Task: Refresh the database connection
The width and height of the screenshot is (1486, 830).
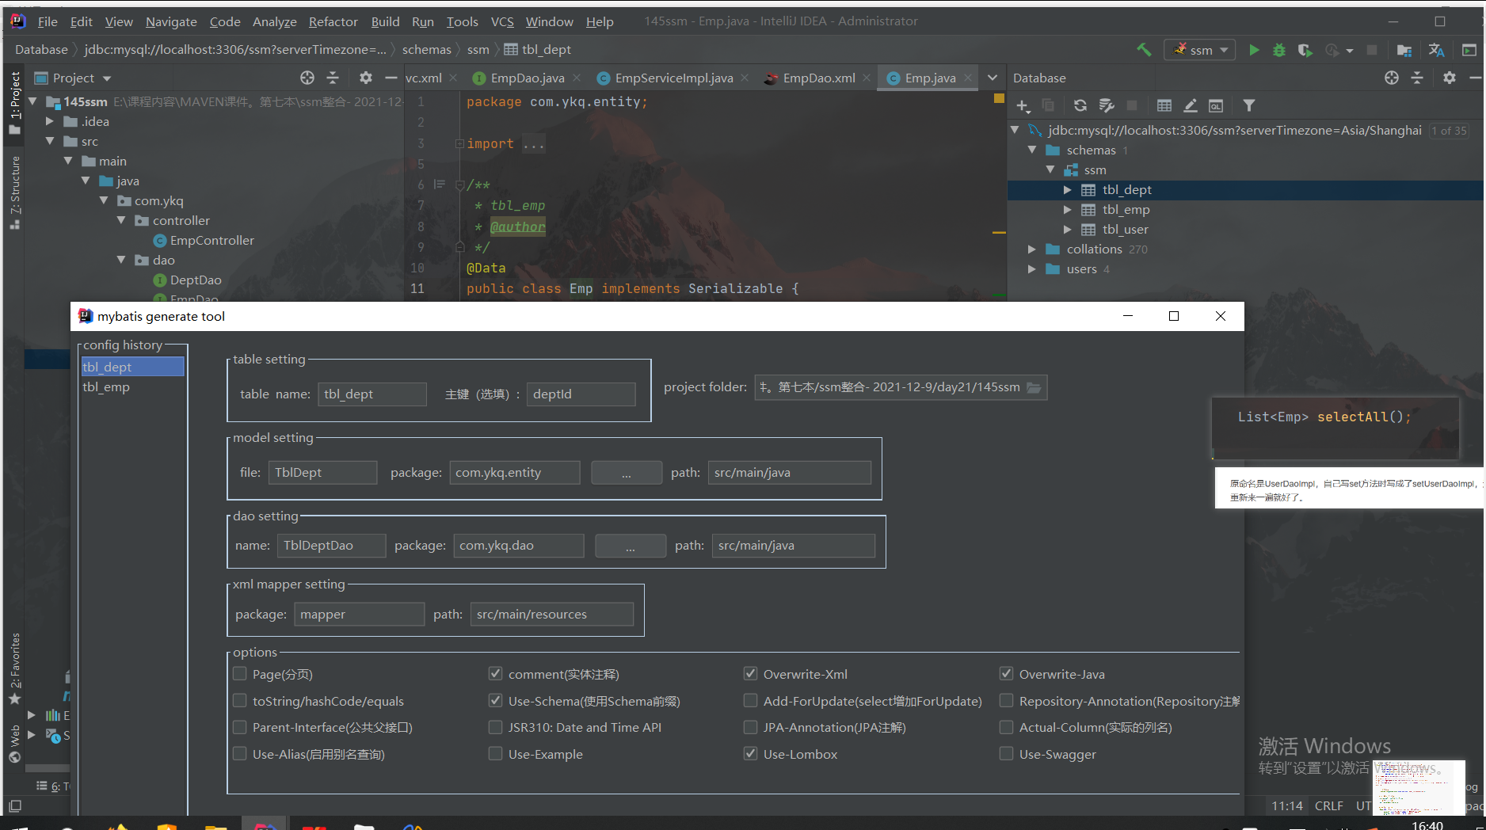Action: point(1080,105)
